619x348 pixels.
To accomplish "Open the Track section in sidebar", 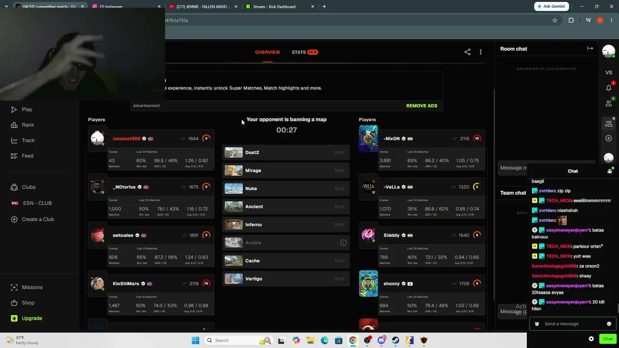I will (23, 140).
